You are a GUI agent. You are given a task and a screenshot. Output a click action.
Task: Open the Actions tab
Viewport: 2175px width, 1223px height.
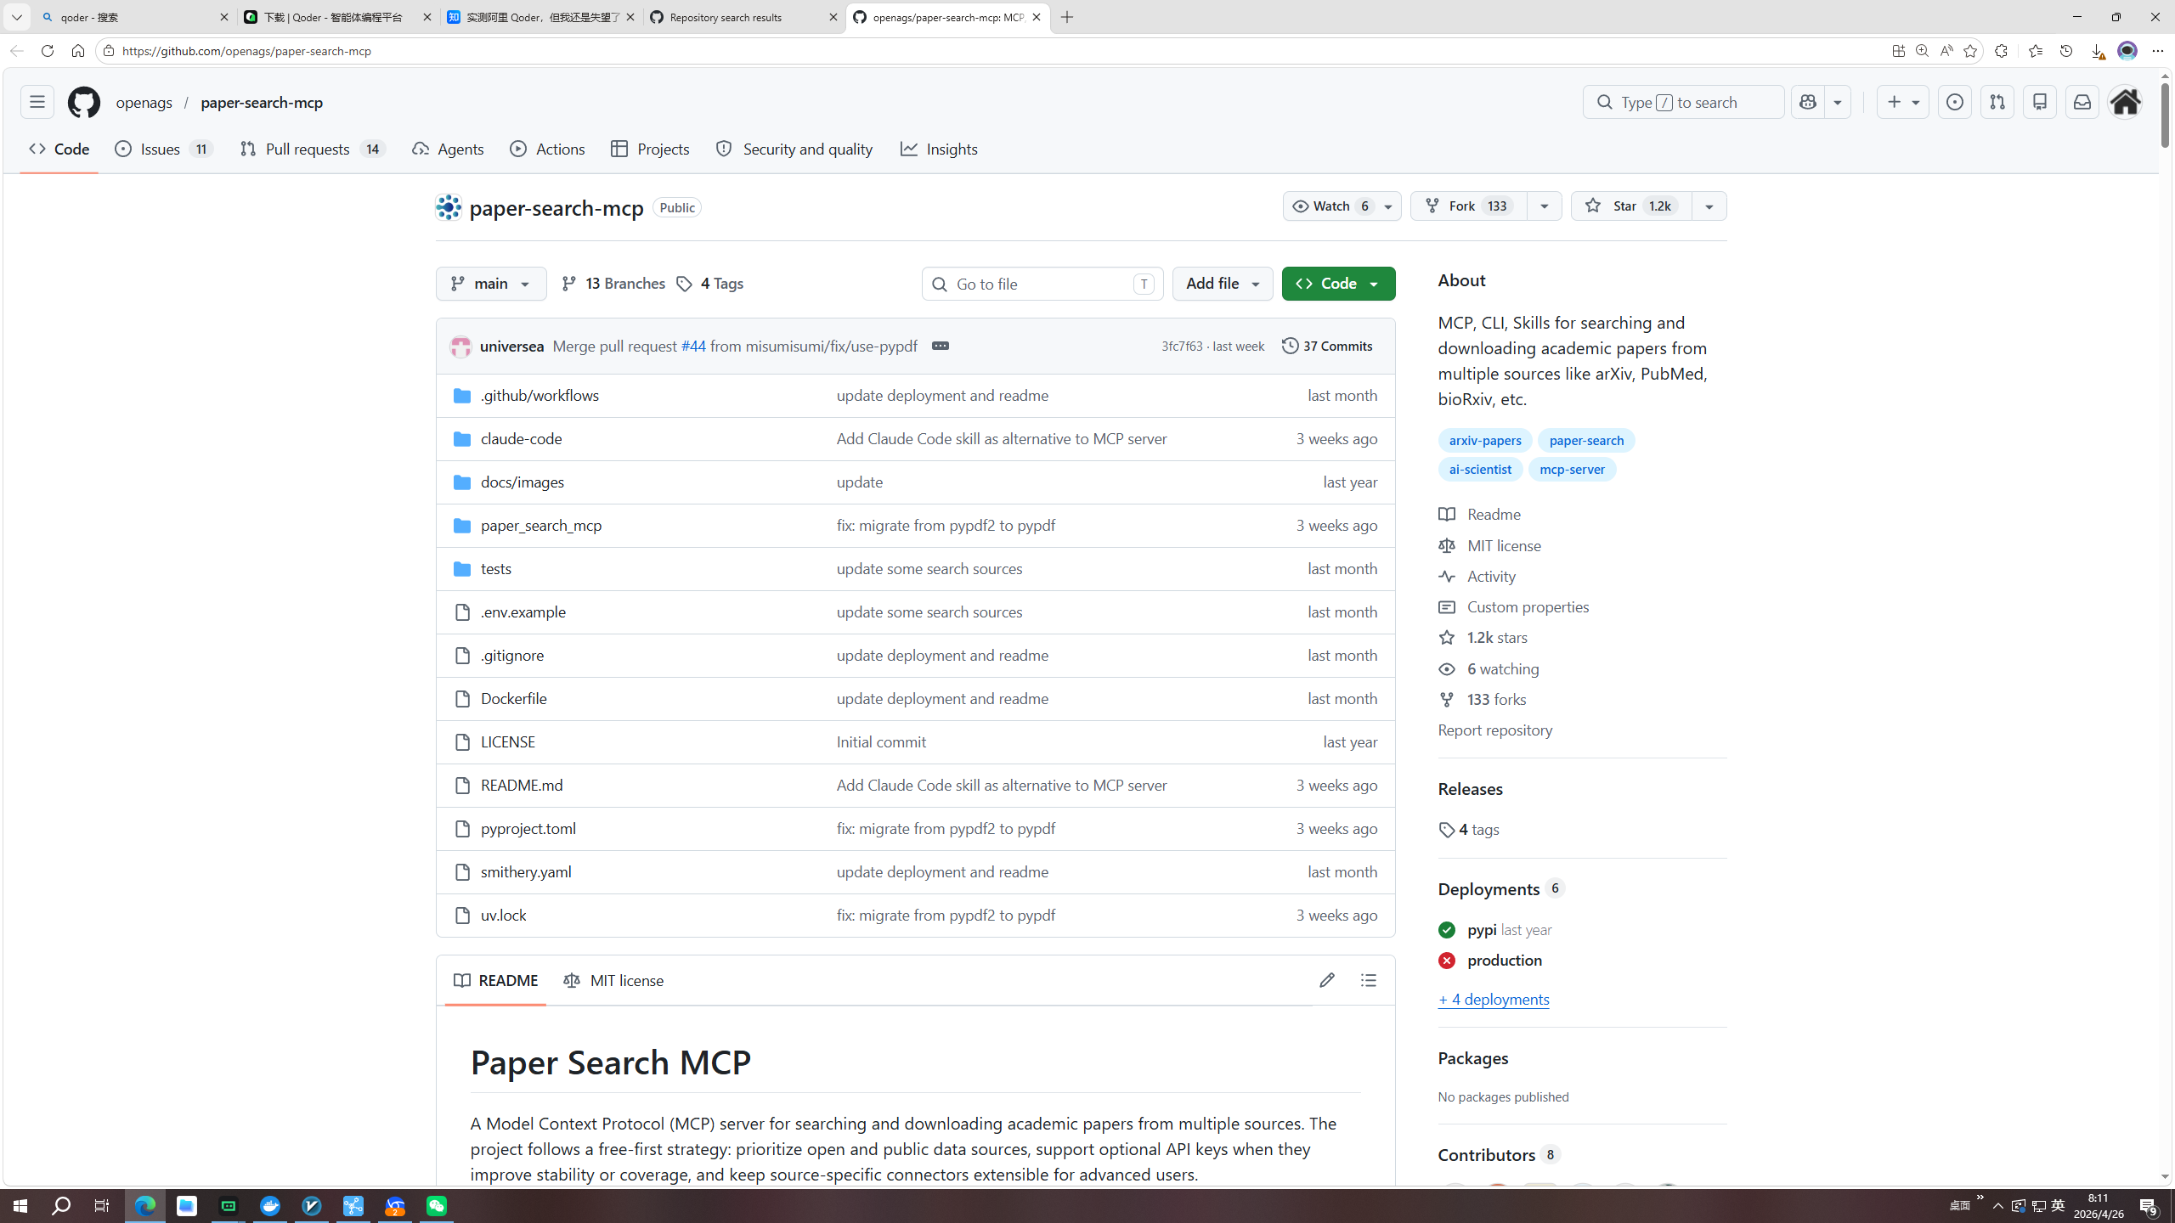tap(548, 149)
